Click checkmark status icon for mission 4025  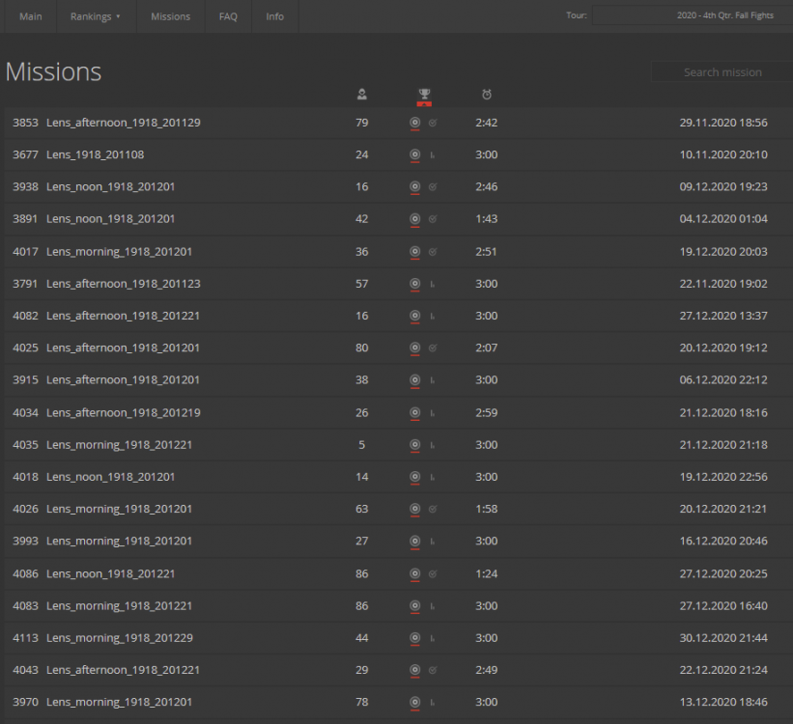coord(433,348)
